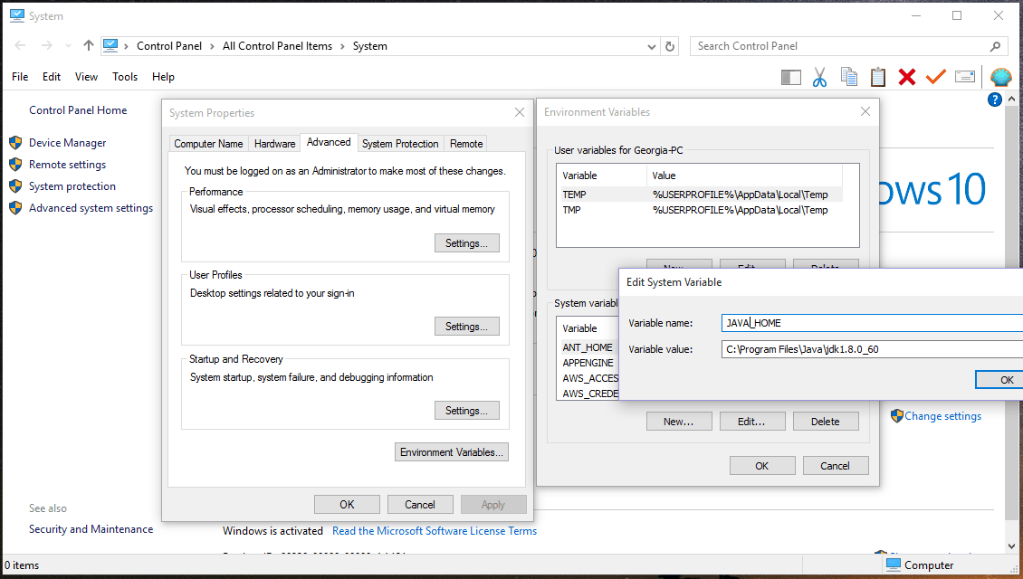Viewport: 1023px width, 579px height.
Task: Expand the address bar history dropdown
Action: pos(652,46)
